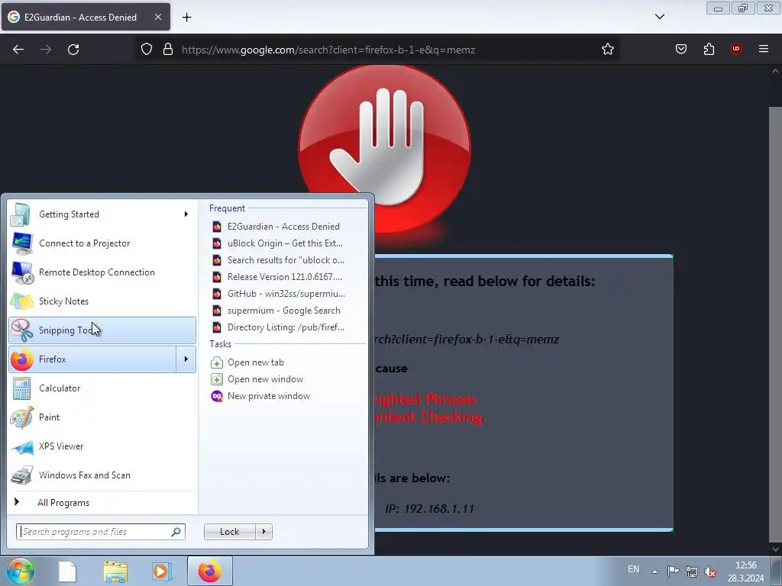
Task: Open frequent item GitHub - win32ss/supermium
Action: click(288, 294)
